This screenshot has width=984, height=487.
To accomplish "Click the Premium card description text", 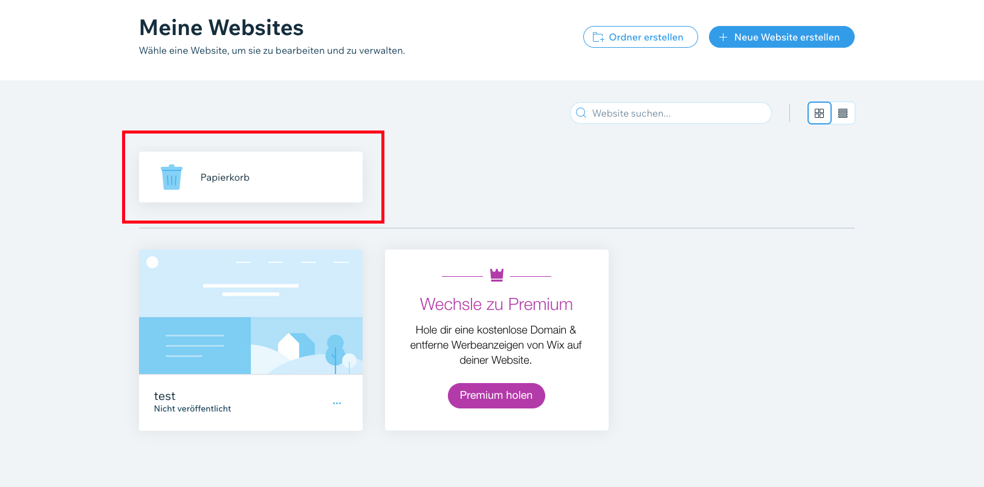I will pos(496,345).
